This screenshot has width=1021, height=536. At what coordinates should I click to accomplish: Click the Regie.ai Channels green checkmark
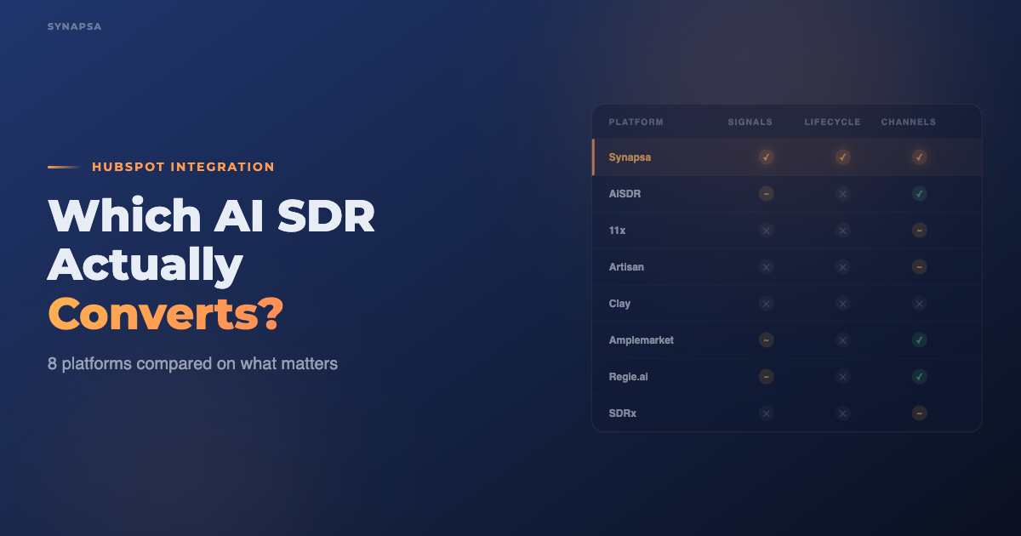coord(919,377)
